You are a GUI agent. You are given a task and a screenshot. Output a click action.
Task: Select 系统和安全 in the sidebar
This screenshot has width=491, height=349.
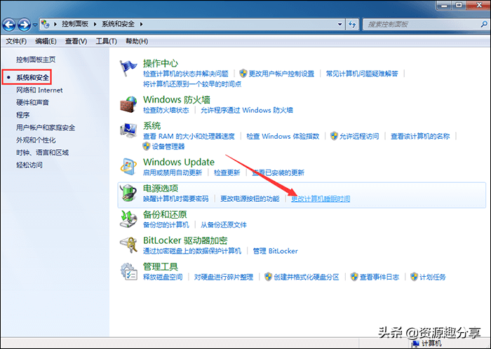(32, 78)
